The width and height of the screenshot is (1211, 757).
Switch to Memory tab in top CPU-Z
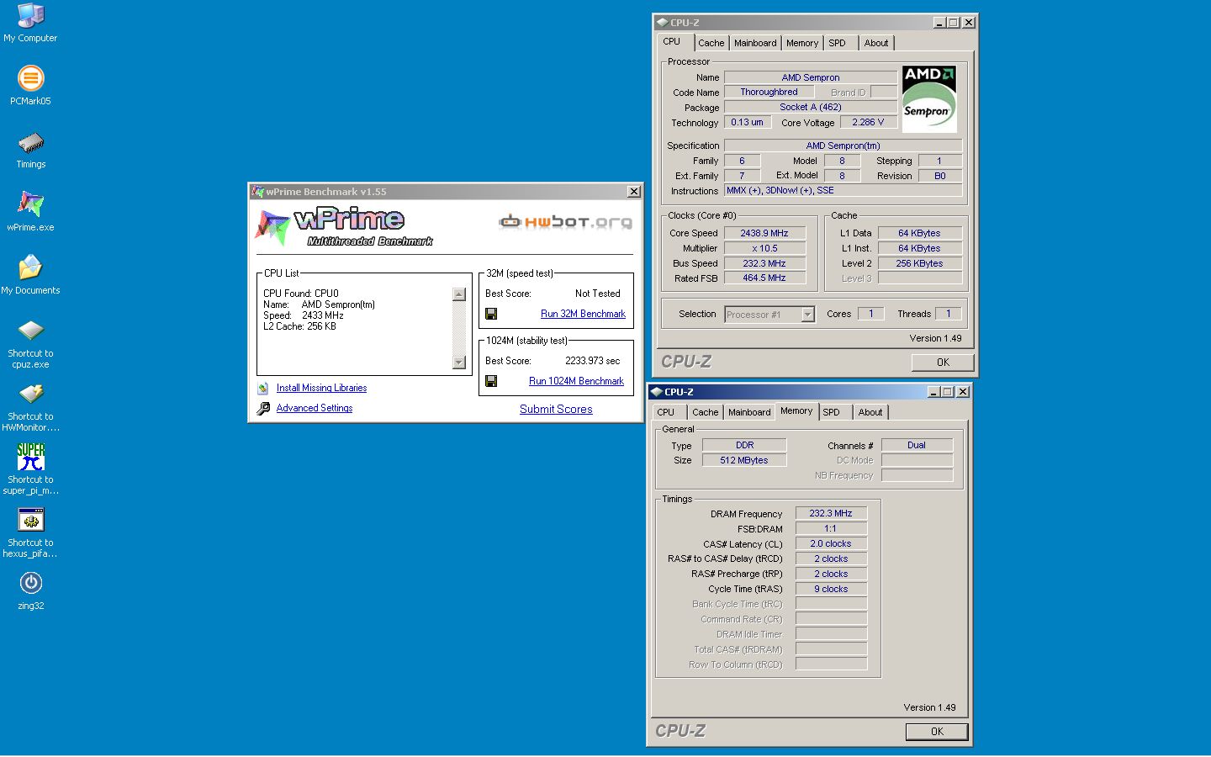click(x=802, y=43)
